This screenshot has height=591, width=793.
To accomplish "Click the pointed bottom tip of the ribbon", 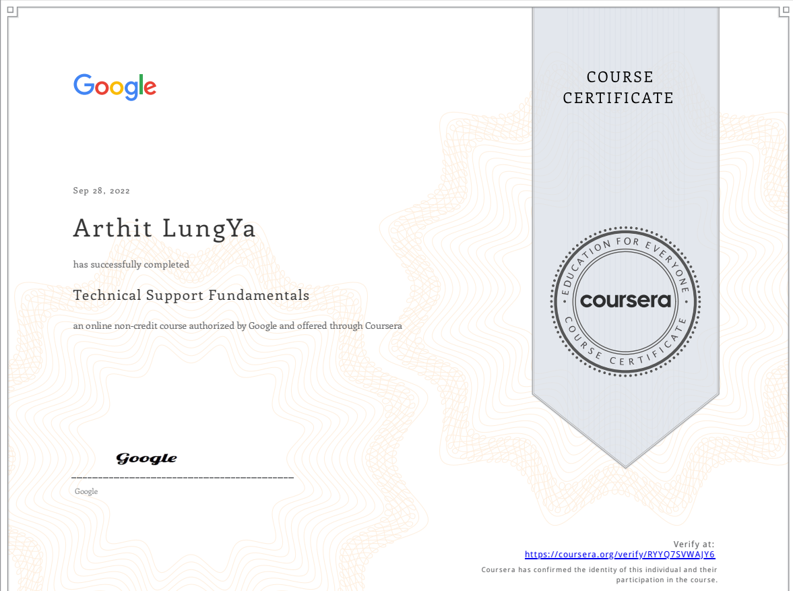I will [626, 464].
